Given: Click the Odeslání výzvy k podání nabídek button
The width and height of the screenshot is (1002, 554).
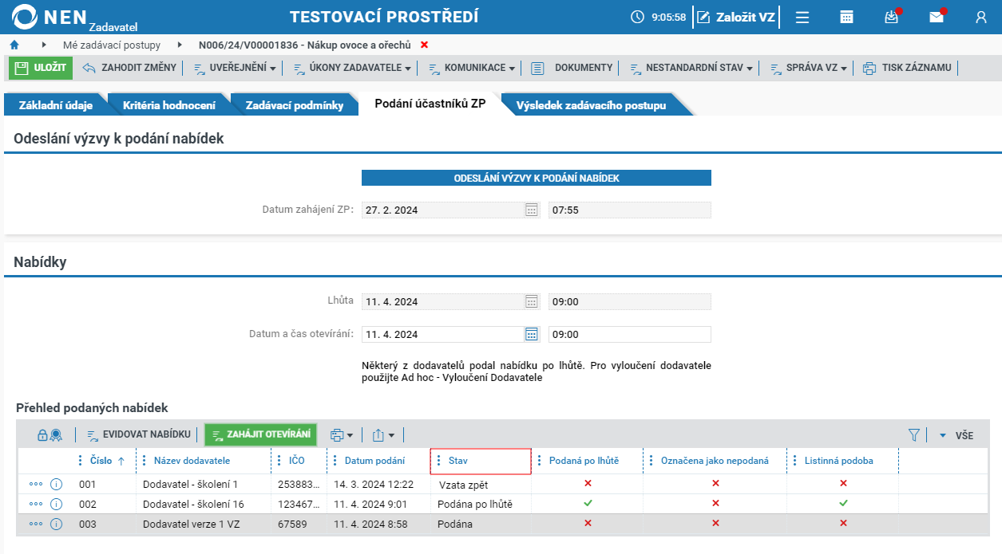Looking at the screenshot, I should tap(537, 178).
